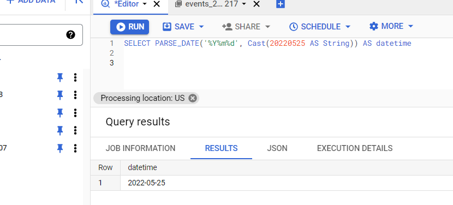
Task: Click the first pin icon in explorer
Action: pos(60,77)
